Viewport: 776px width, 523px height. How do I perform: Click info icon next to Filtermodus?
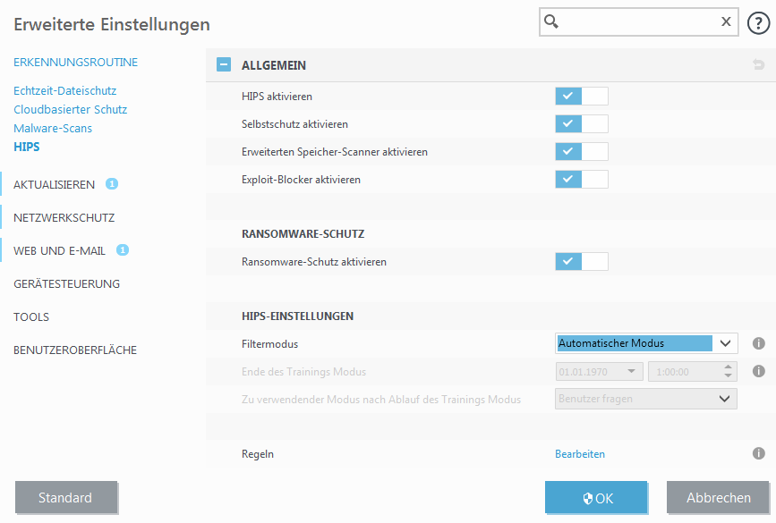pos(758,343)
